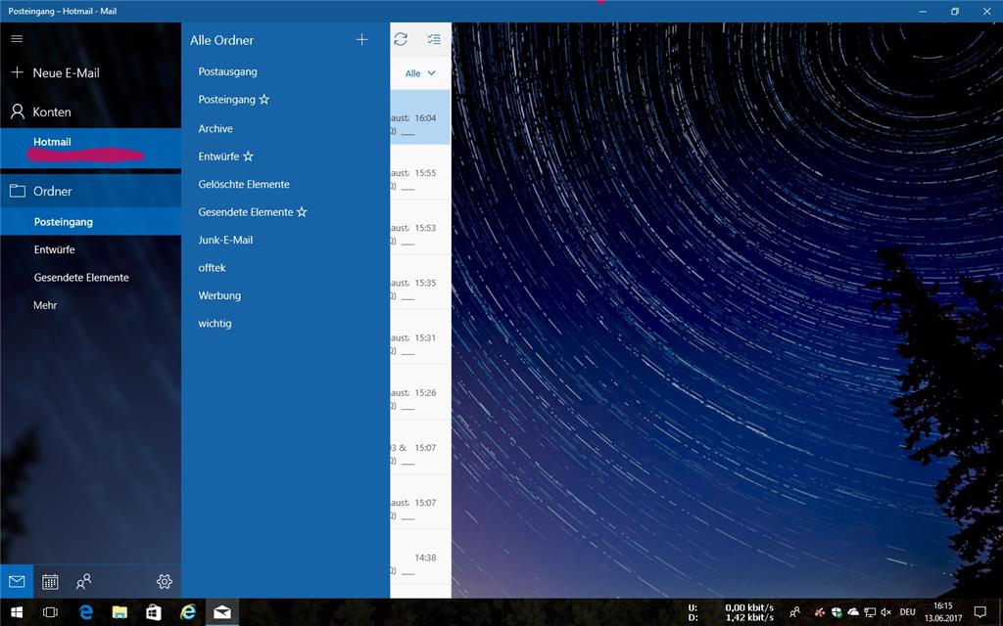Enter selection mode with checklist icon

click(x=434, y=39)
